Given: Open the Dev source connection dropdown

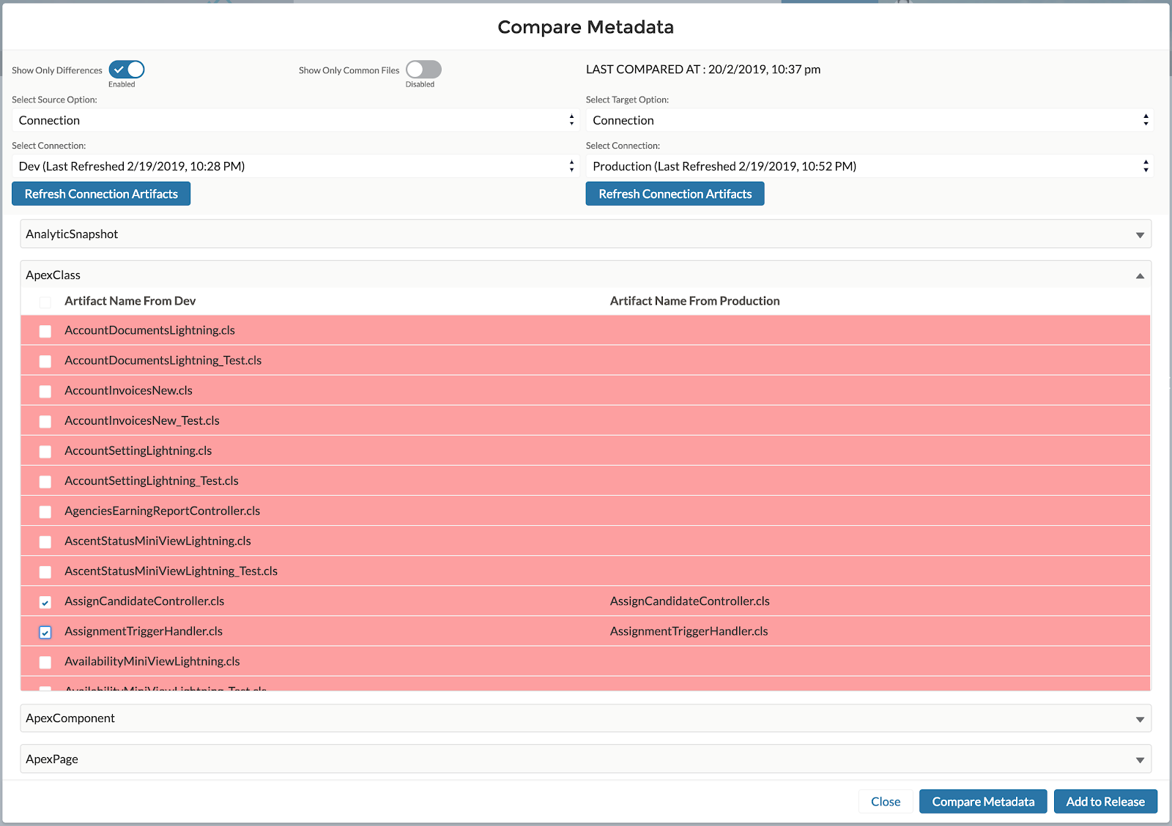Looking at the screenshot, I should [x=296, y=166].
